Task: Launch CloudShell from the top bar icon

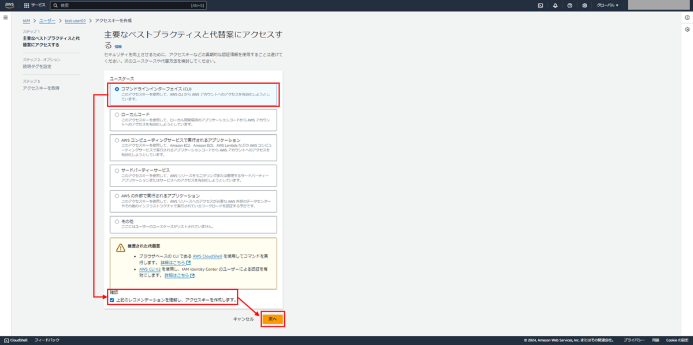Action: (x=540, y=5)
